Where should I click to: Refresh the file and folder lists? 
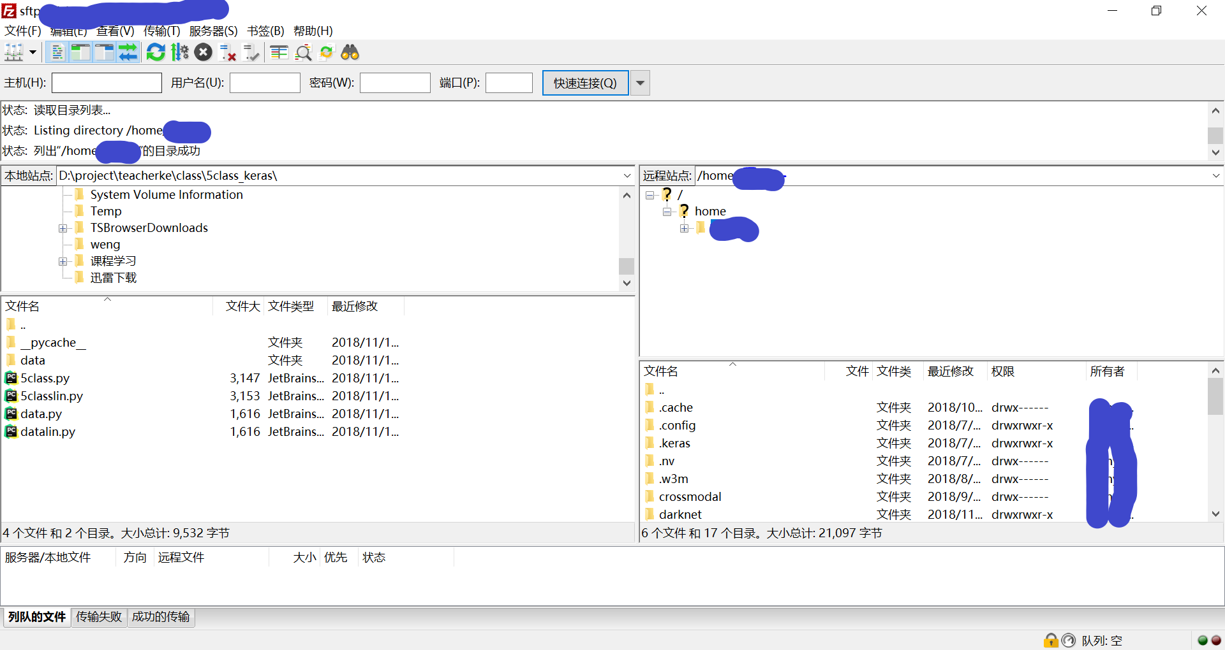click(x=155, y=52)
